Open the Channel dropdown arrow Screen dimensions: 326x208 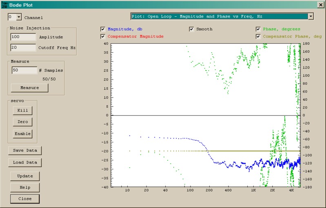19,17
